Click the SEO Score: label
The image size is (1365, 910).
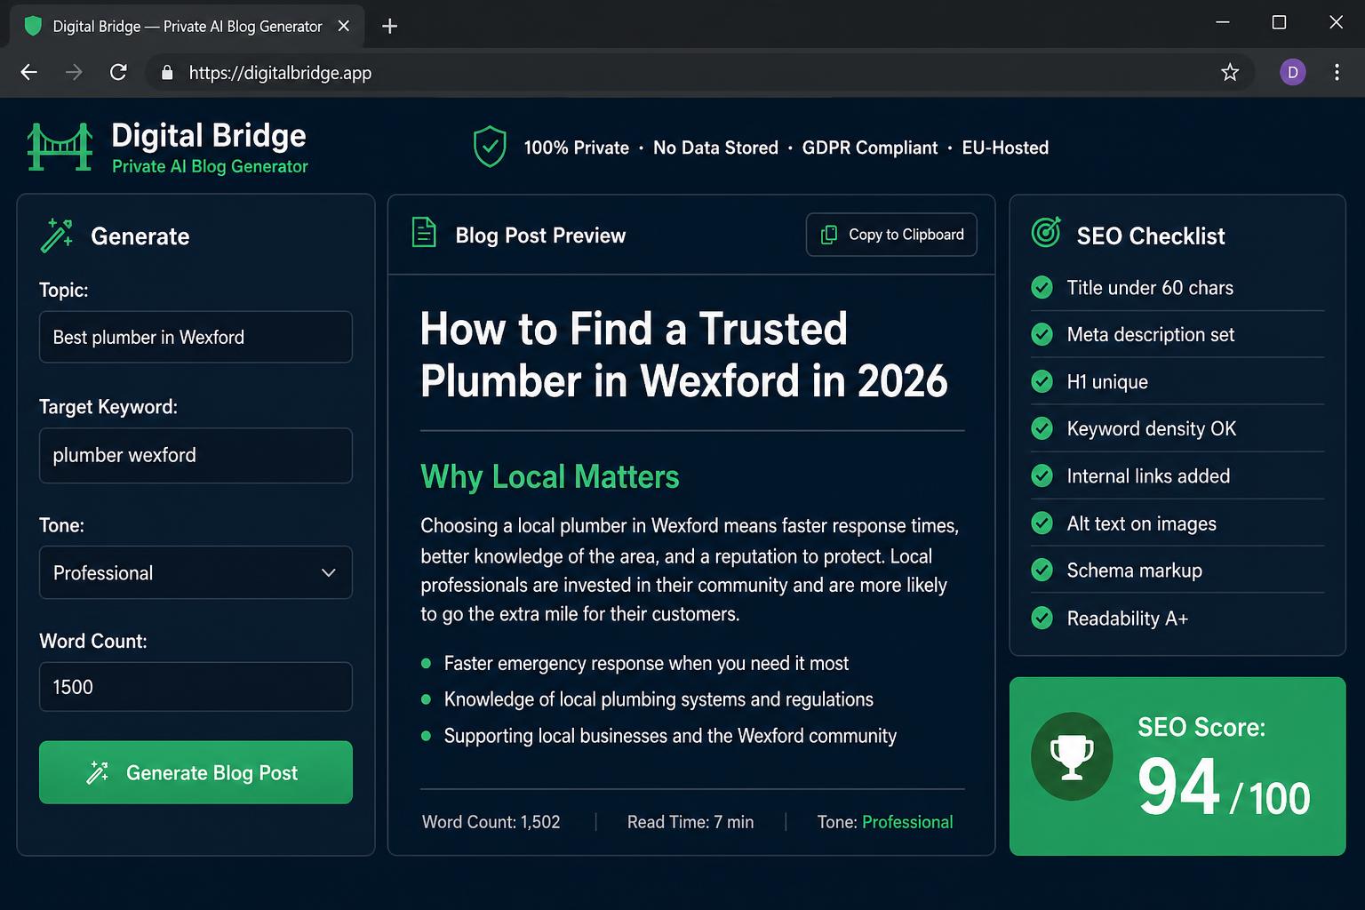[x=1201, y=727]
